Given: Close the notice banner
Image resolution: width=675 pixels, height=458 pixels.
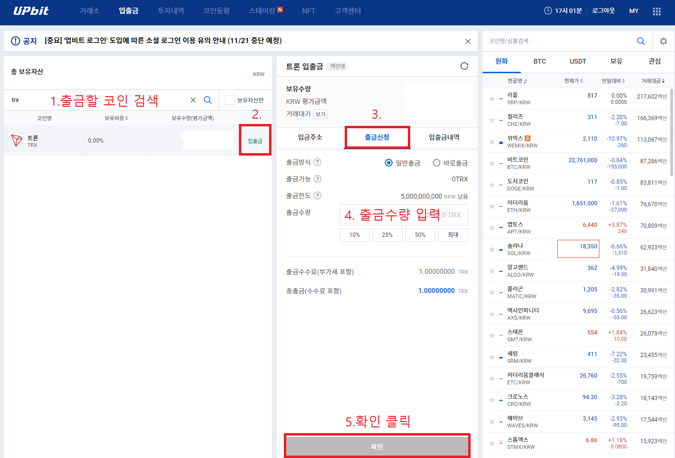Looking at the screenshot, I should (468, 42).
